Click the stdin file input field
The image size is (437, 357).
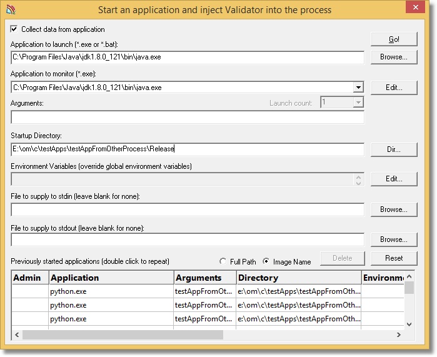click(188, 209)
